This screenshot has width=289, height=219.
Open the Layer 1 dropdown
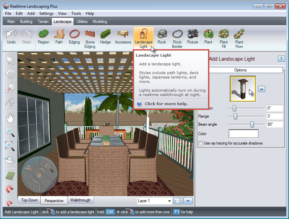155,201
